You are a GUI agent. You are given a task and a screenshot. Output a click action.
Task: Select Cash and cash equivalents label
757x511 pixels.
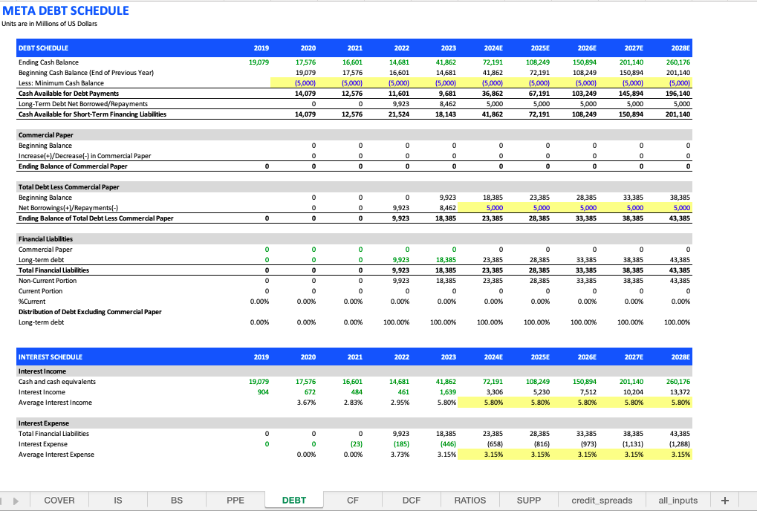[57, 382]
